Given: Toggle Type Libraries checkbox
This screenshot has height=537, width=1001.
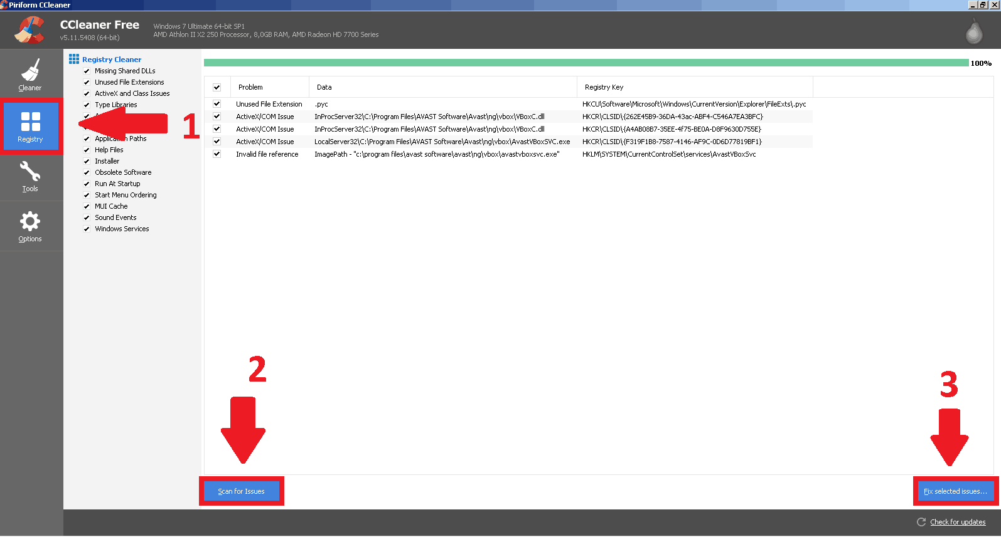Looking at the screenshot, I should tap(87, 105).
